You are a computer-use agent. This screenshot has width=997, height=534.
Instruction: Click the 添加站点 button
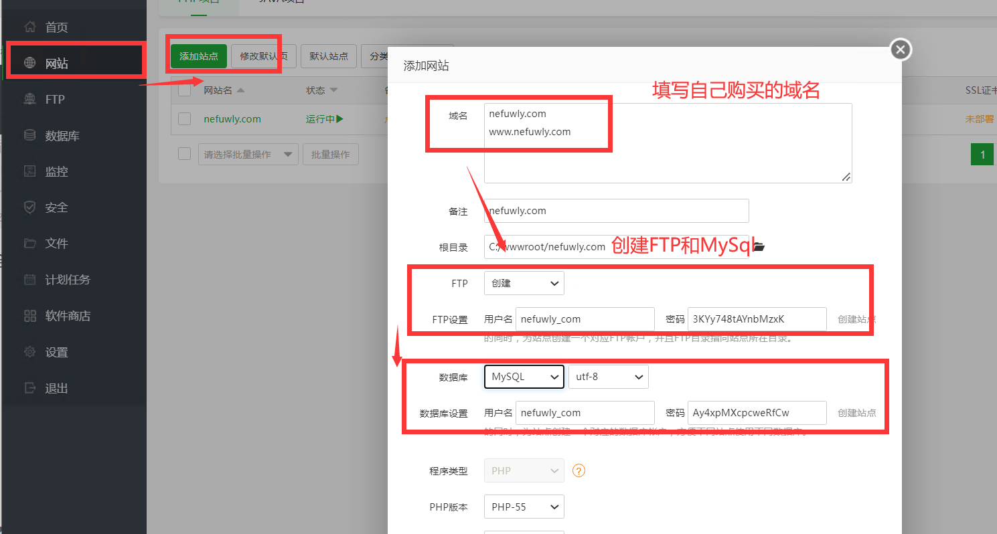coord(198,56)
